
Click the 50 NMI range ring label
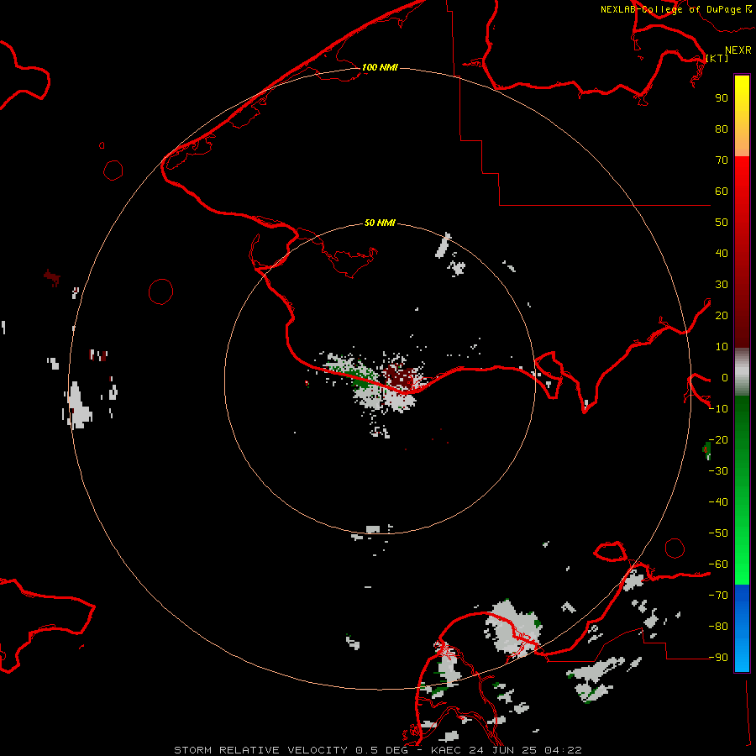pyautogui.click(x=380, y=223)
